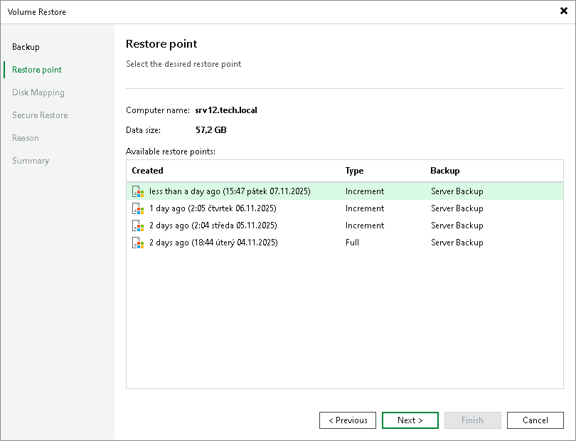The image size is (576, 441).
Task: Click the Full backup restore point icon from 04.11.2025
Action: coord(137,242)
